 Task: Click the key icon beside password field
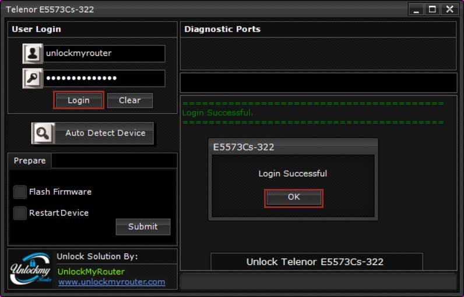pyautogui.click(x=33, y=78)
